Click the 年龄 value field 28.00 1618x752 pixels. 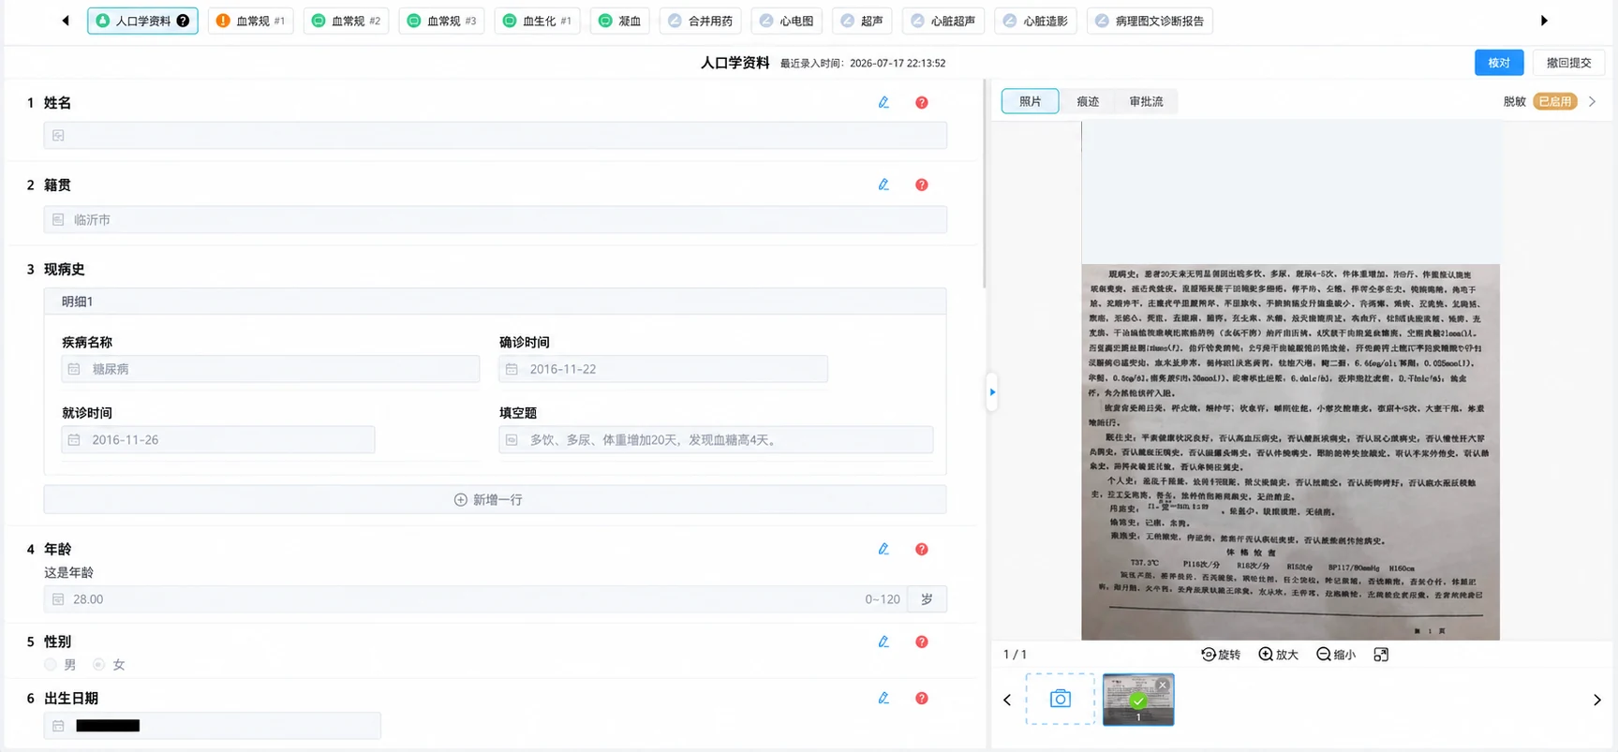pyautogui.click(x=473, y=599)
